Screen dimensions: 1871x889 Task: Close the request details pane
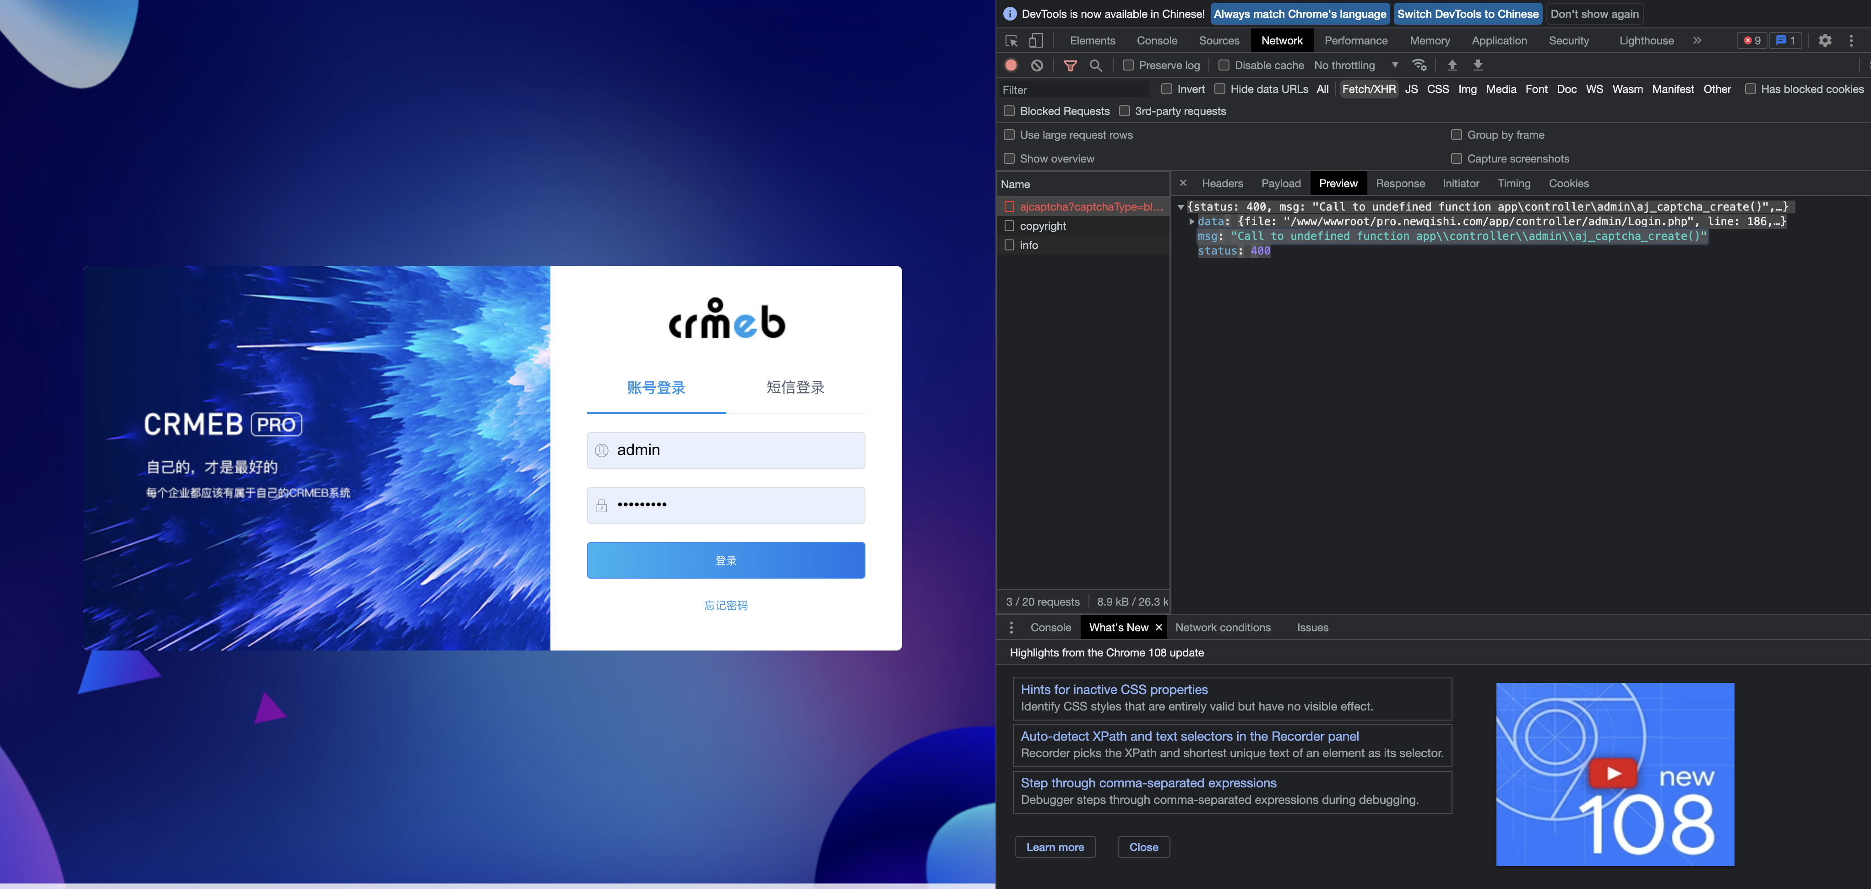[1183, 183]
